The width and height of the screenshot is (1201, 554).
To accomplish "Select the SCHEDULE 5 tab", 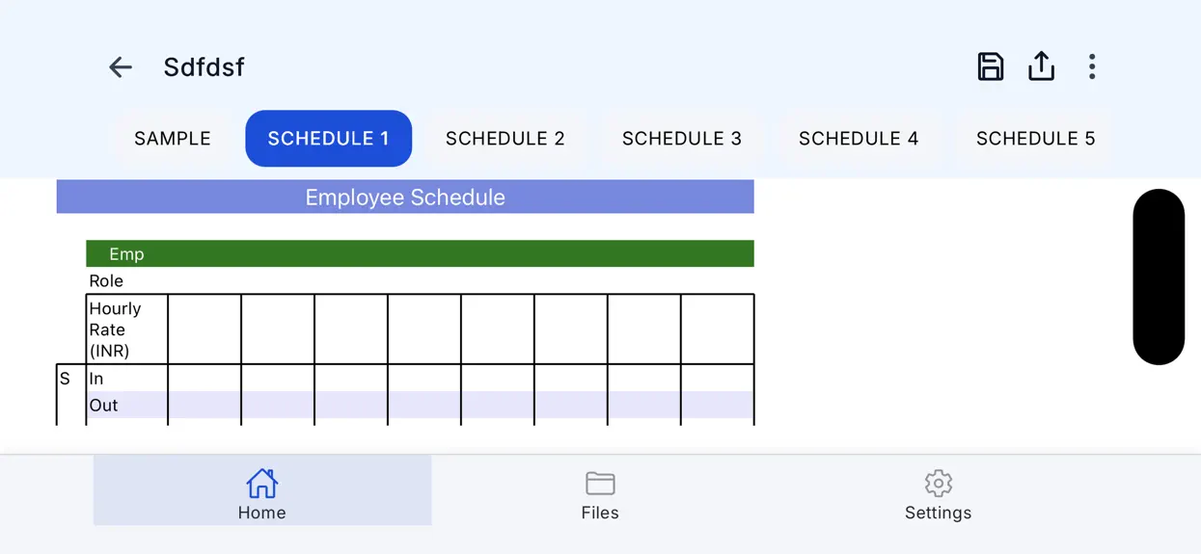I will point(1035,139).
